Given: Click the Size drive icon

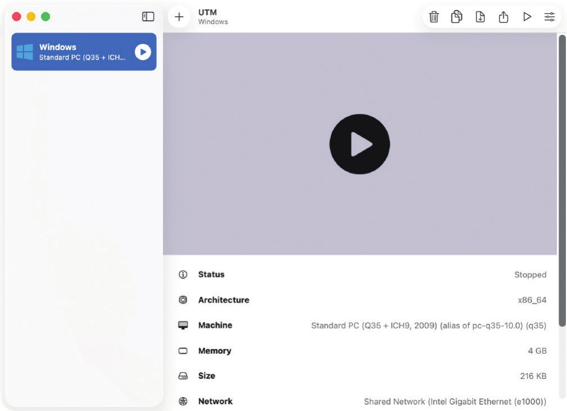Looking at the screenshot, I should (183, 376).
